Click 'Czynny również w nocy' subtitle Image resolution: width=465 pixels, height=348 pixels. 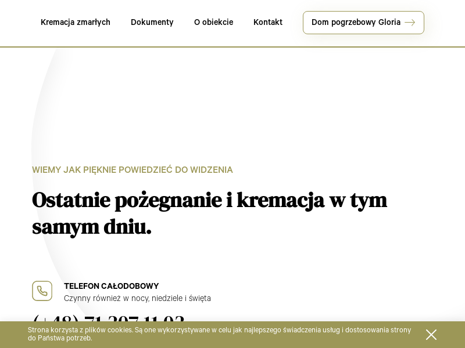tap(137, 299)
